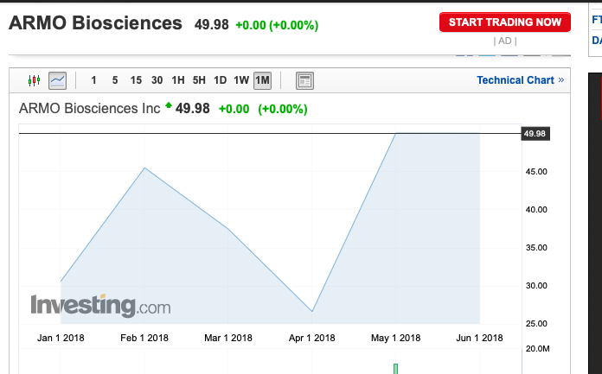Click the green up arrow beside 49.98
602x374 pixels.
(x=168, y=105)
